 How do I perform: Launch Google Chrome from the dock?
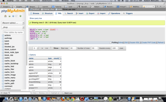click(73, 99)
